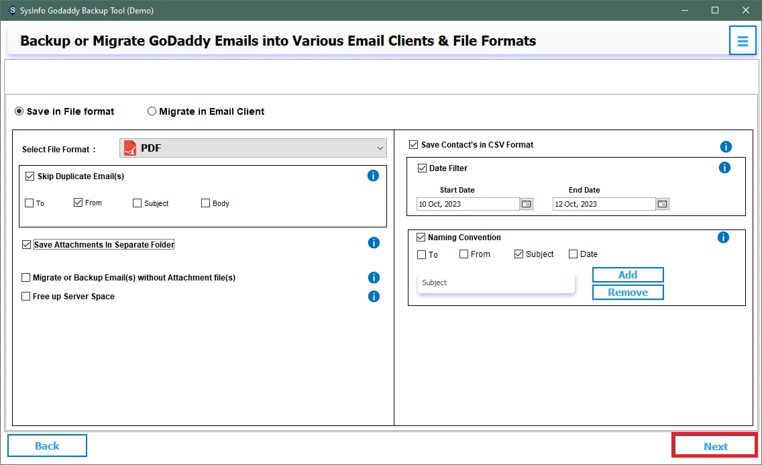Click the Remove naming convention button
Image resolution: width=762 pixels, height=465 pixels.
pyautogui.click(x=627, y=293)
